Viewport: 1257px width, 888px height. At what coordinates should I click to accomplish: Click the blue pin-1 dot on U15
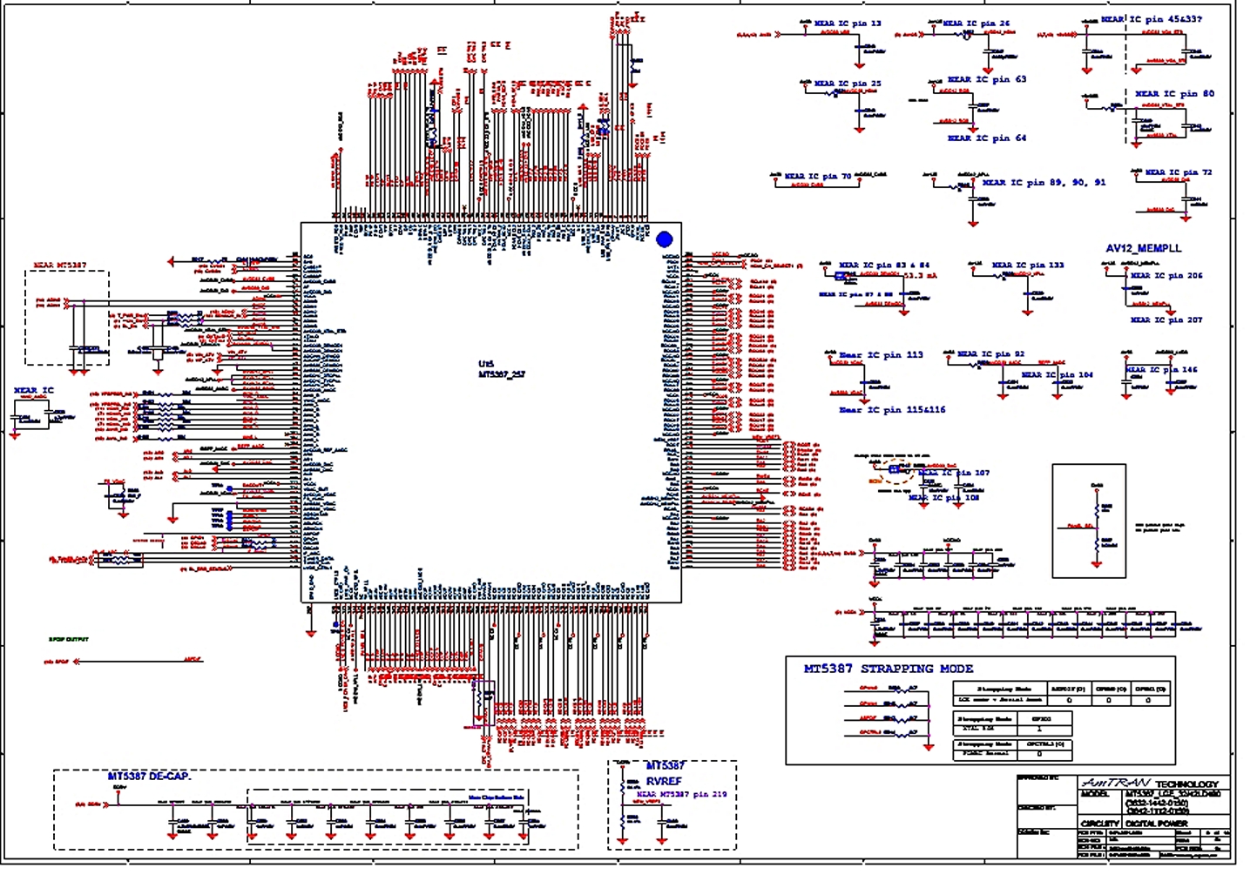tap(665, 239)
